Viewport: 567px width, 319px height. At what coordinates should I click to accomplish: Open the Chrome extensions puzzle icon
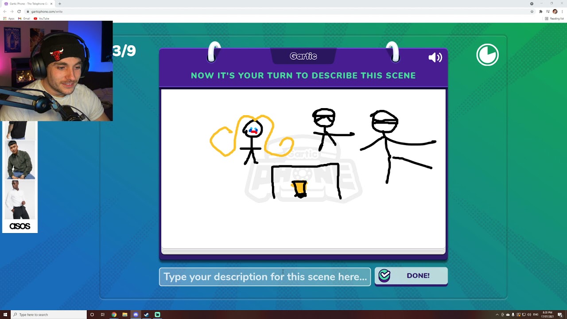click(x=541, y=12)
